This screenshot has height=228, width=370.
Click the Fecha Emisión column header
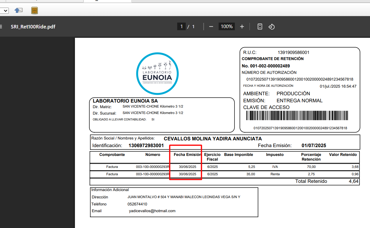tap(187, 155)
